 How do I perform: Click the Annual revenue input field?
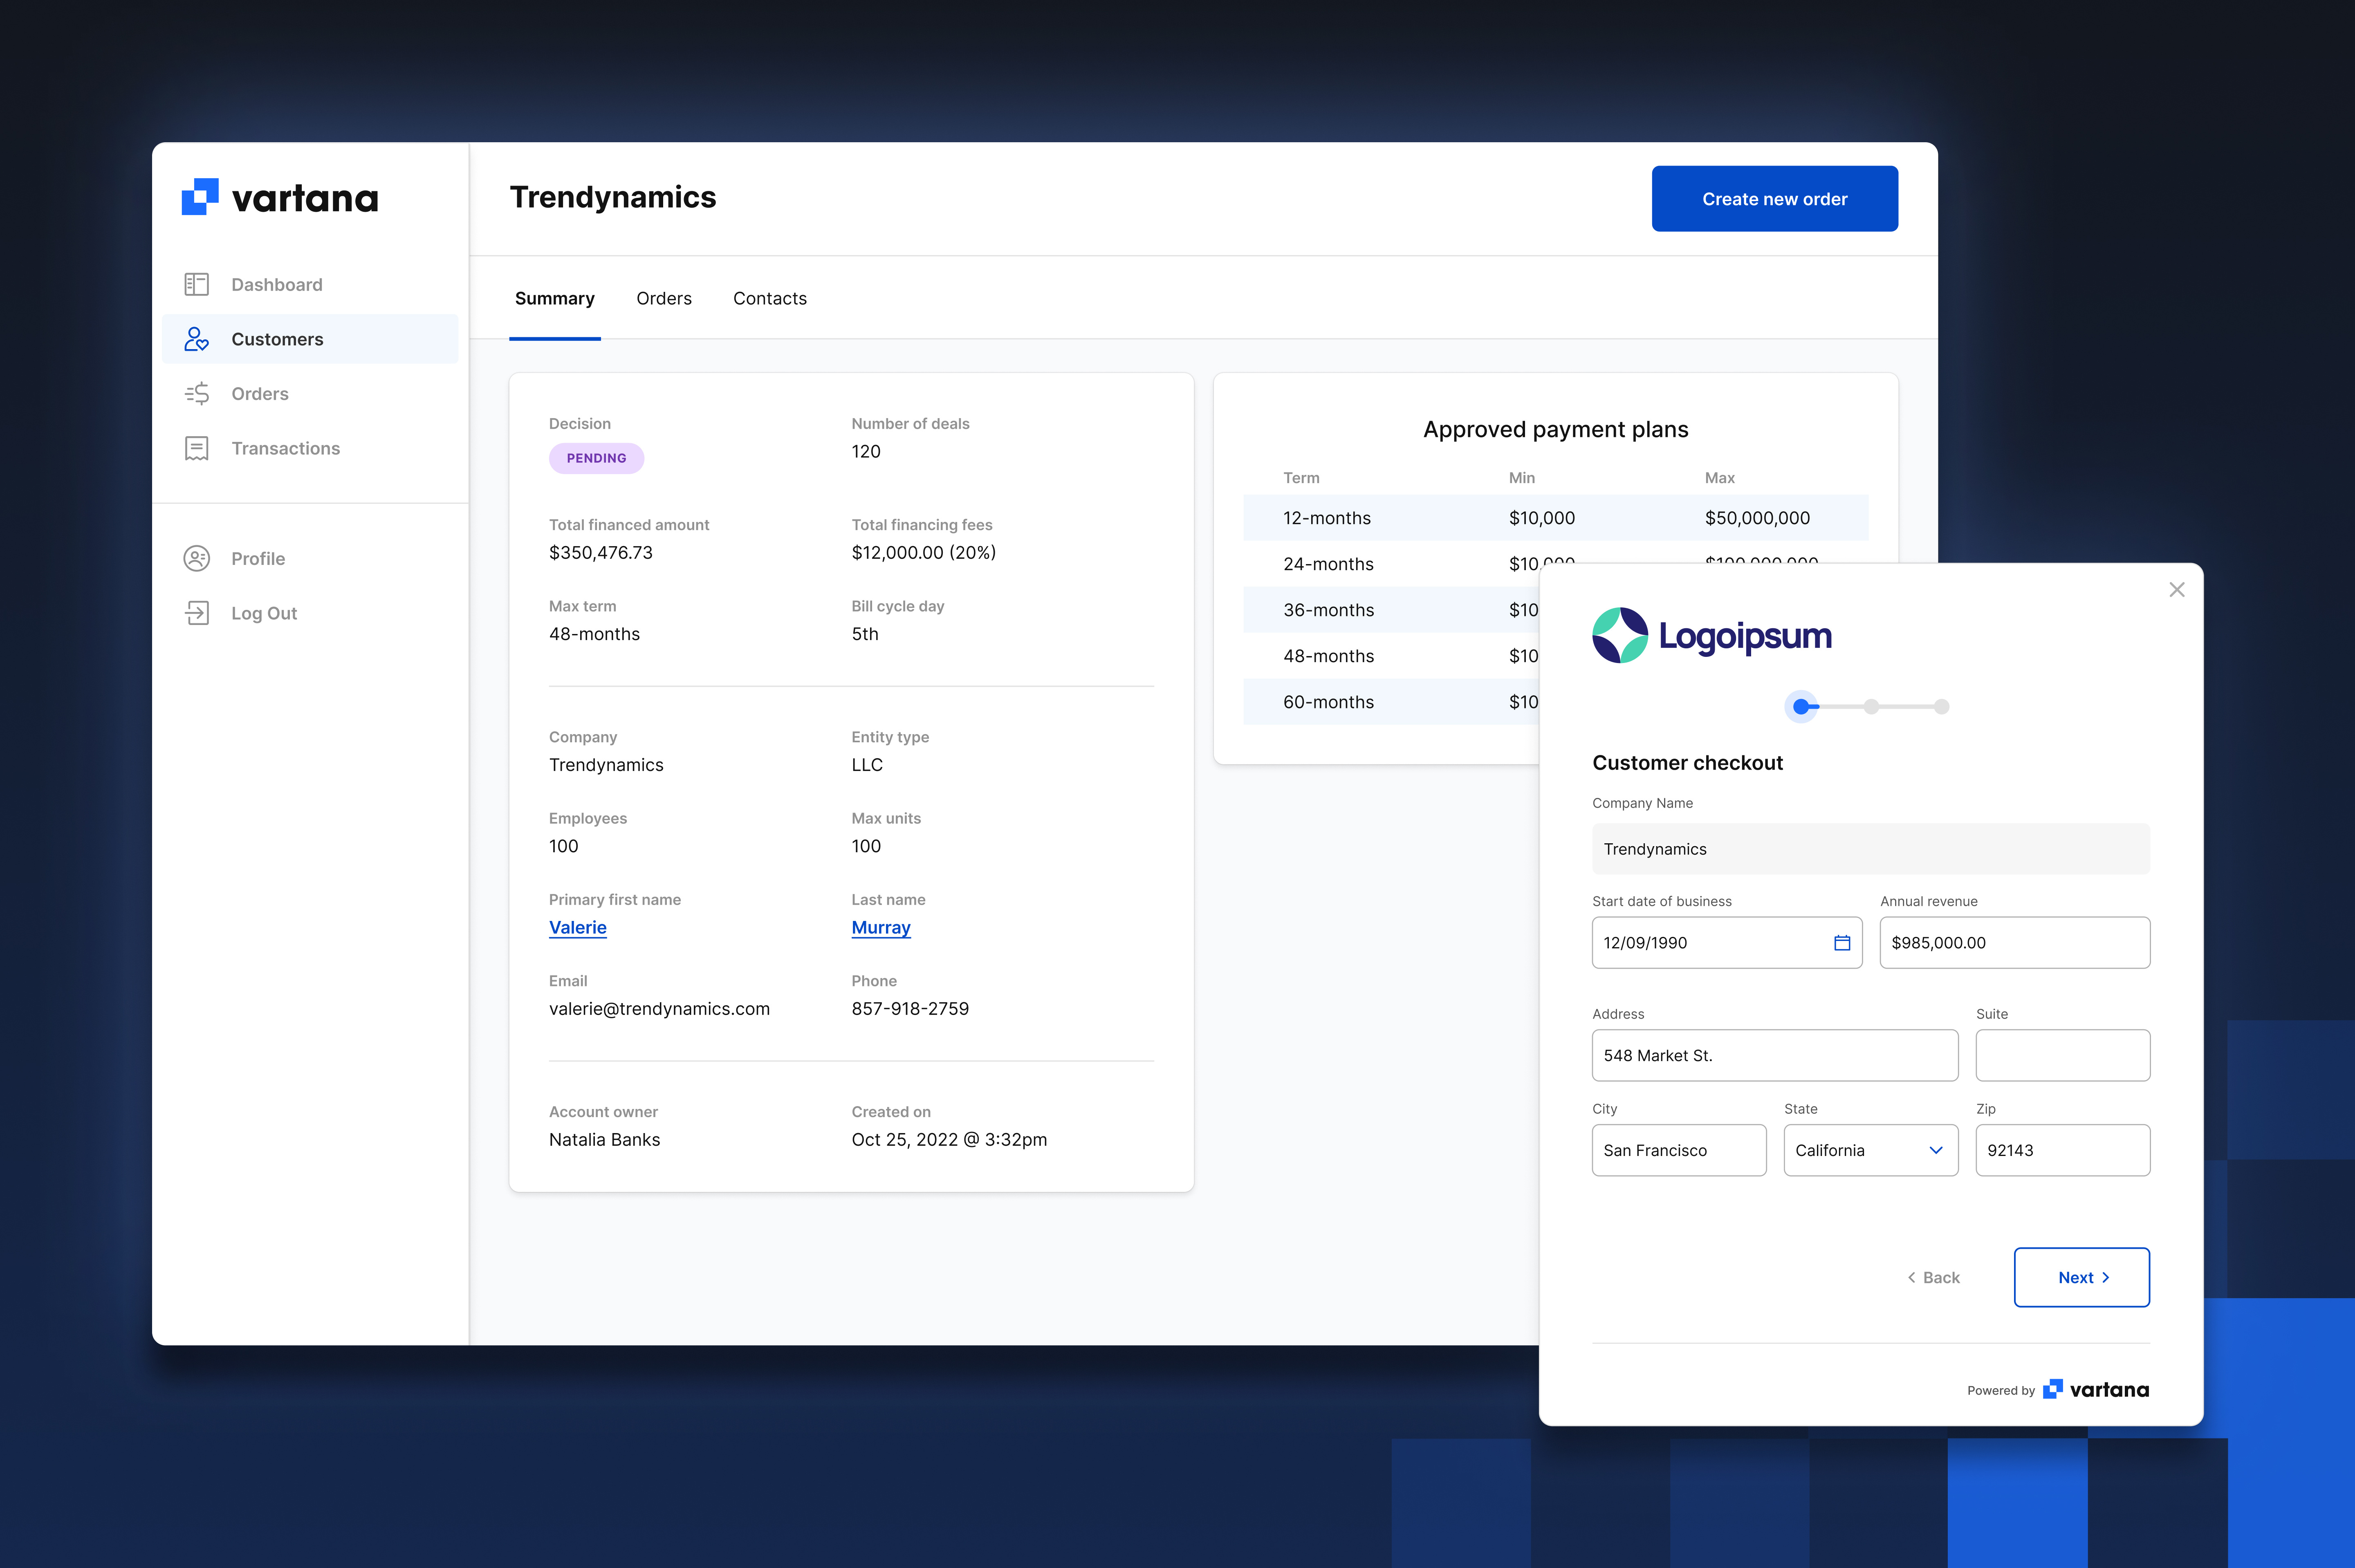(2014, 943)
